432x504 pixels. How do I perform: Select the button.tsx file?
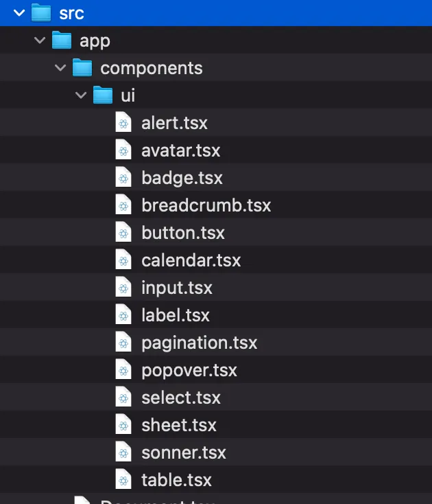point(182,233)
